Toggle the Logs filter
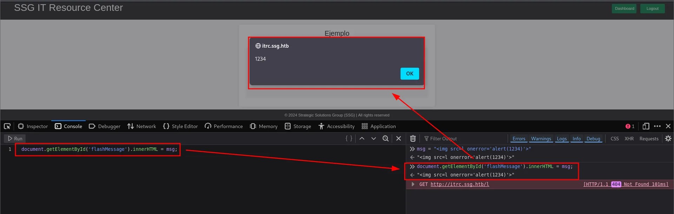674x214 pixels. (562, 139)
